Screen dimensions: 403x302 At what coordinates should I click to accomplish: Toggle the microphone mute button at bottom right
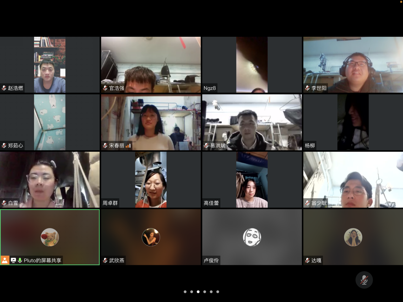tap(364, 280)
